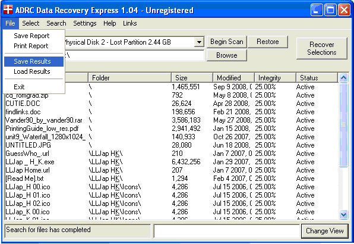Select the CUTIE.DOC file row
Viewport: 354px width, 244px height.
point(172,104)
